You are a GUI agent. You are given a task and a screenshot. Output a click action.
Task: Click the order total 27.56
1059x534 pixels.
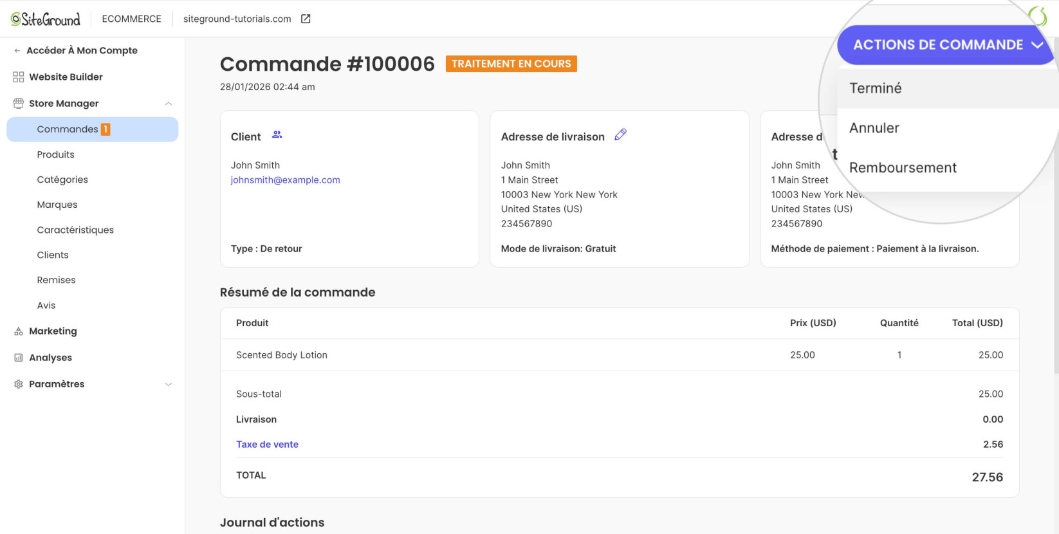coord(987,477)
